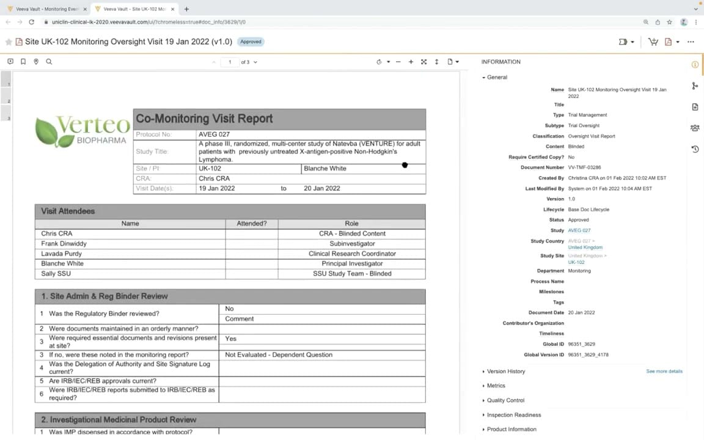
Task: Open the more actions ellipsis menu
Action: point(691,42)
